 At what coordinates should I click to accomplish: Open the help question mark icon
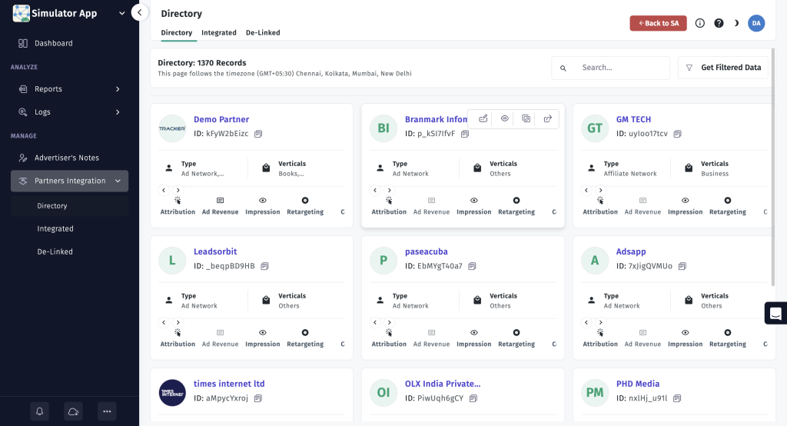click(x=719, y=23)
